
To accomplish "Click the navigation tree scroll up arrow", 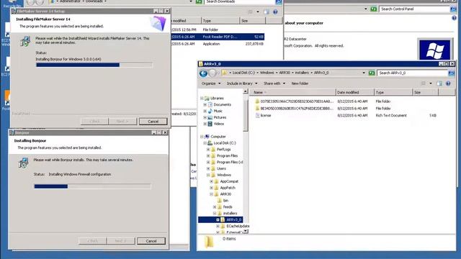I will coord(246,91).
